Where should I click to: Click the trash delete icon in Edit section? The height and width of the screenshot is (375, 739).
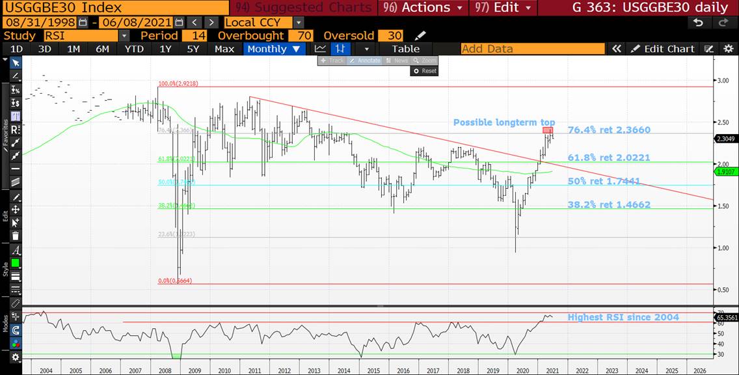pos(16,236)
